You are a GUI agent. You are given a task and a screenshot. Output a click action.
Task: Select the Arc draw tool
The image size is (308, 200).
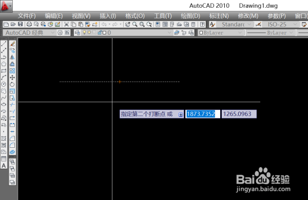pyautogui.click(x=4, y=77)
